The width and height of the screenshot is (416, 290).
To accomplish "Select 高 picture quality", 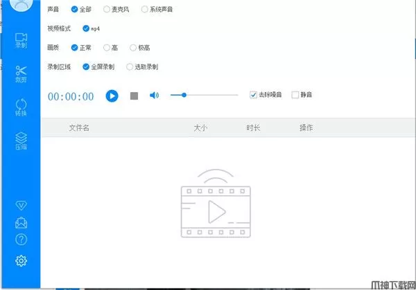I will point(111,48).
